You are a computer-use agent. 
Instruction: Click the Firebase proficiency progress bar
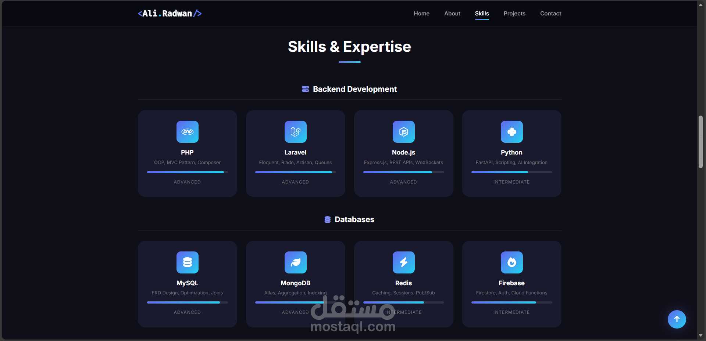tap(511, 302)
